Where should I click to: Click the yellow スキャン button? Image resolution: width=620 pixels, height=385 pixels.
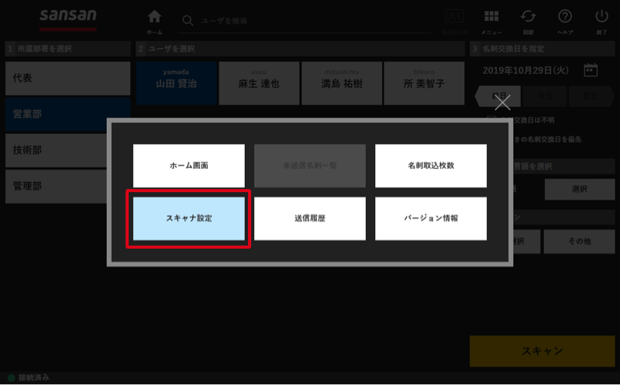pos(542,351)
